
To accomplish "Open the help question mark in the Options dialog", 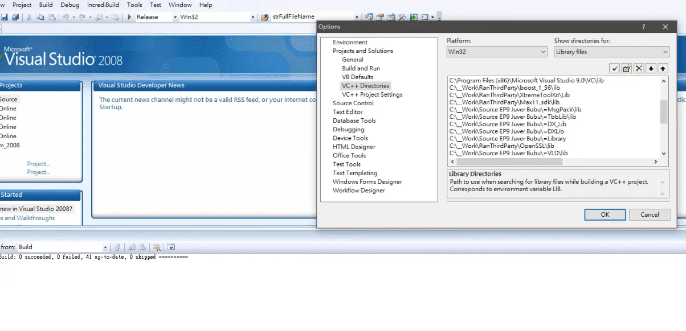I will (644, 27).
